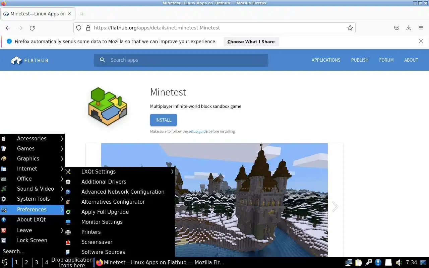Image resolution: width=429 pixels, height=268 pixels.
Task: Expand the Games menu category
Action: click(x=32, y=148)
